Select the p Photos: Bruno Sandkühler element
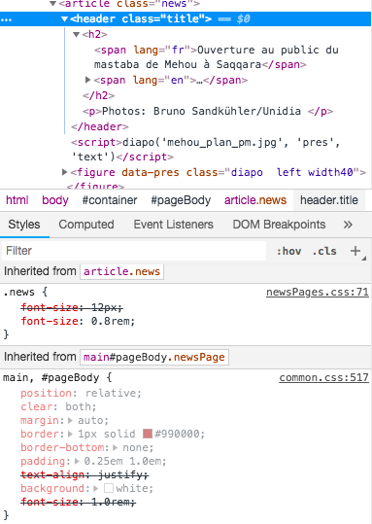 208,111
